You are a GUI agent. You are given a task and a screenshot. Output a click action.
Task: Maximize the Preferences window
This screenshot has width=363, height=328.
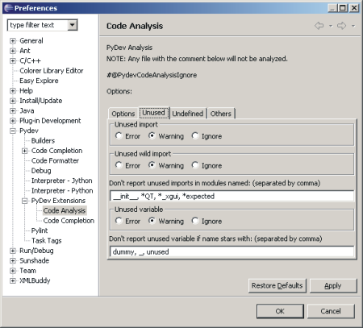(343, 8)
